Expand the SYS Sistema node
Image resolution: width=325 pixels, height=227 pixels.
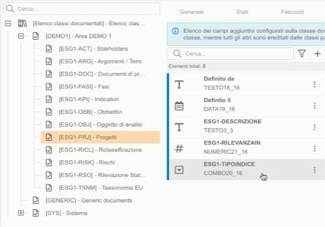21,213
